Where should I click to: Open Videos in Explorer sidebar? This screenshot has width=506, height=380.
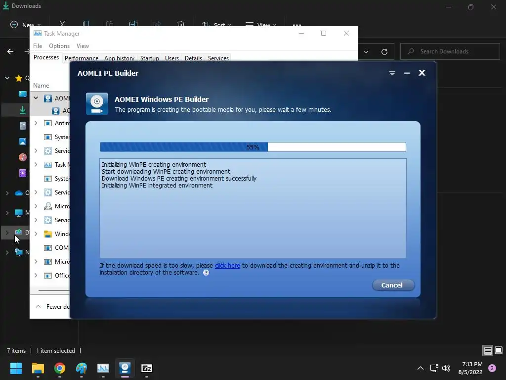click(23, 173)
